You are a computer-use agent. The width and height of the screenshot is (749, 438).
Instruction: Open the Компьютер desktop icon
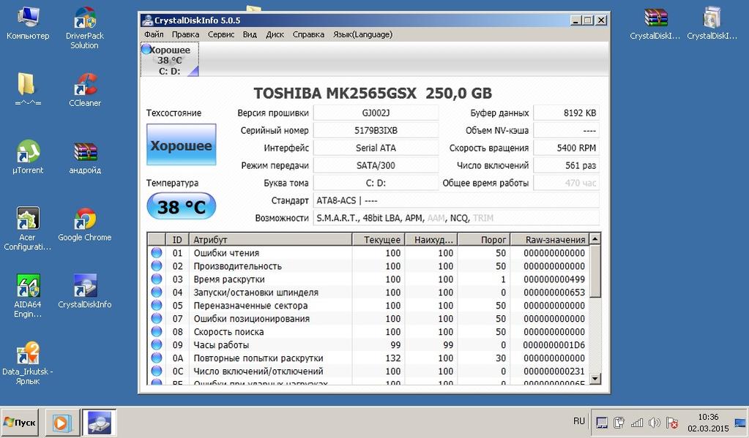coord(28,23)
